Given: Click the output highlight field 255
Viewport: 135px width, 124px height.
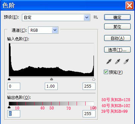Looking at the screenshot, I should tap(89, 114).
